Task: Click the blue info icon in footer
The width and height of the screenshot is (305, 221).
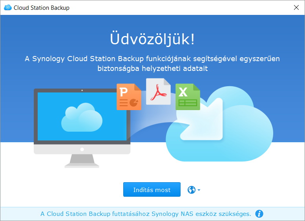Action: click(x=259, y=214)
